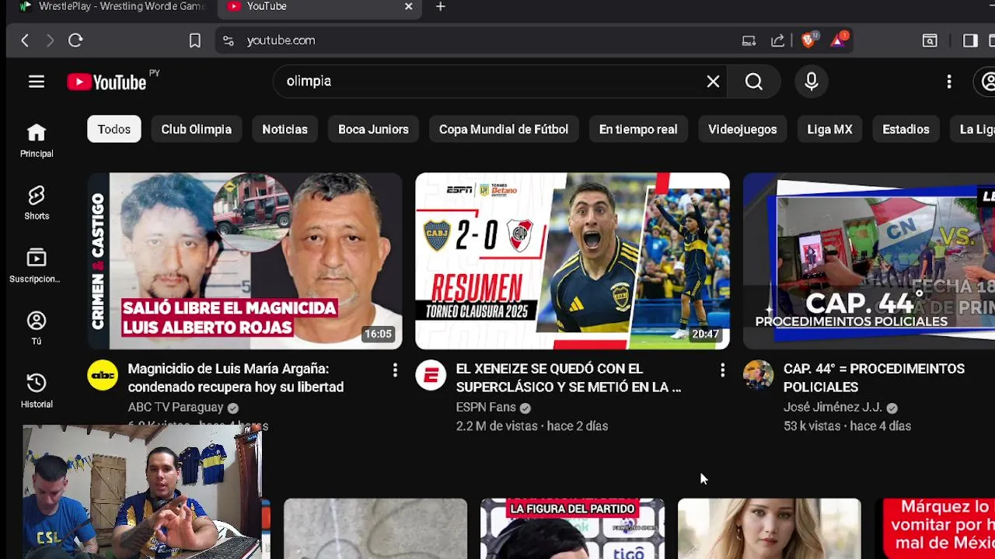Open CAP. 44° Procedimeintos Policiales title
995x559 pixels.
pyautogui.click(x=874, y=378)
